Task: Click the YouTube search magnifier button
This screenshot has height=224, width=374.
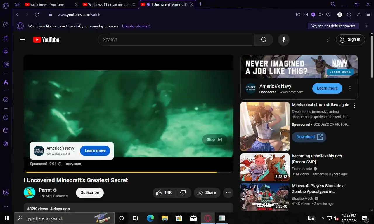Action: point(264,40)
